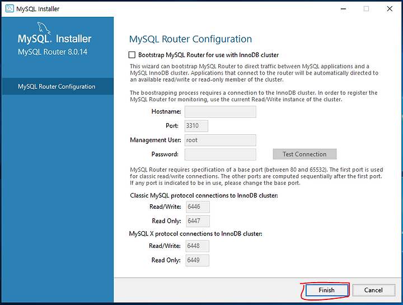This screenshot has width=403, height=305.
Task: Click X protocol Read Only port 6449 field
Action: (x=198, y=260)
